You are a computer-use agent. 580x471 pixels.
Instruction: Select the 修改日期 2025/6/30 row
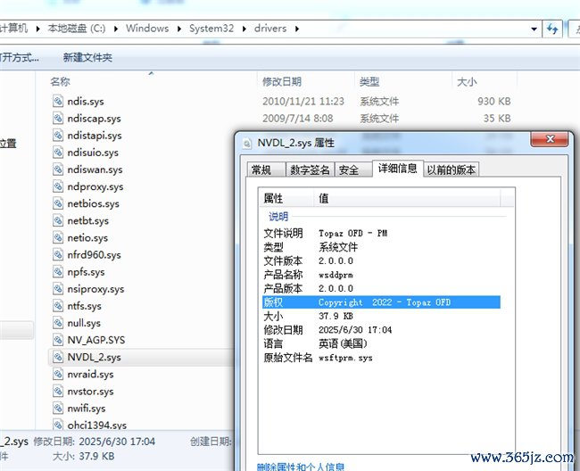tap(381, 330)
